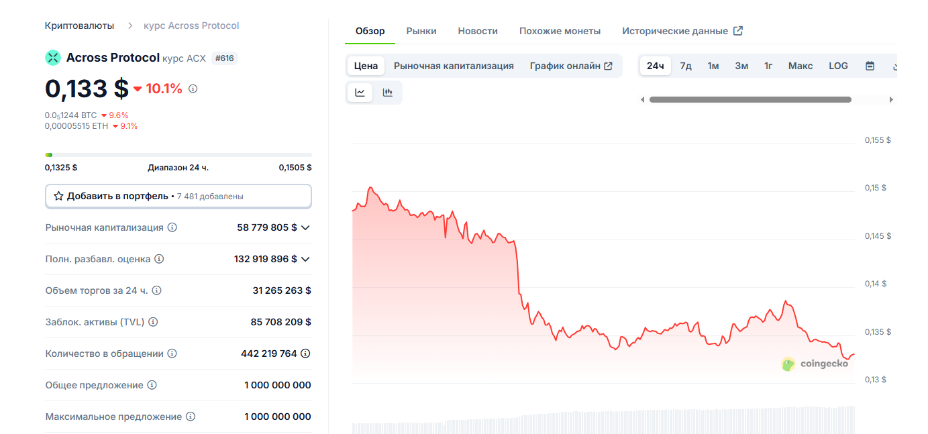This screenshot has width=928, height=434.
Task: Enable the LOG scale toggle
Action: pos(837,65)
